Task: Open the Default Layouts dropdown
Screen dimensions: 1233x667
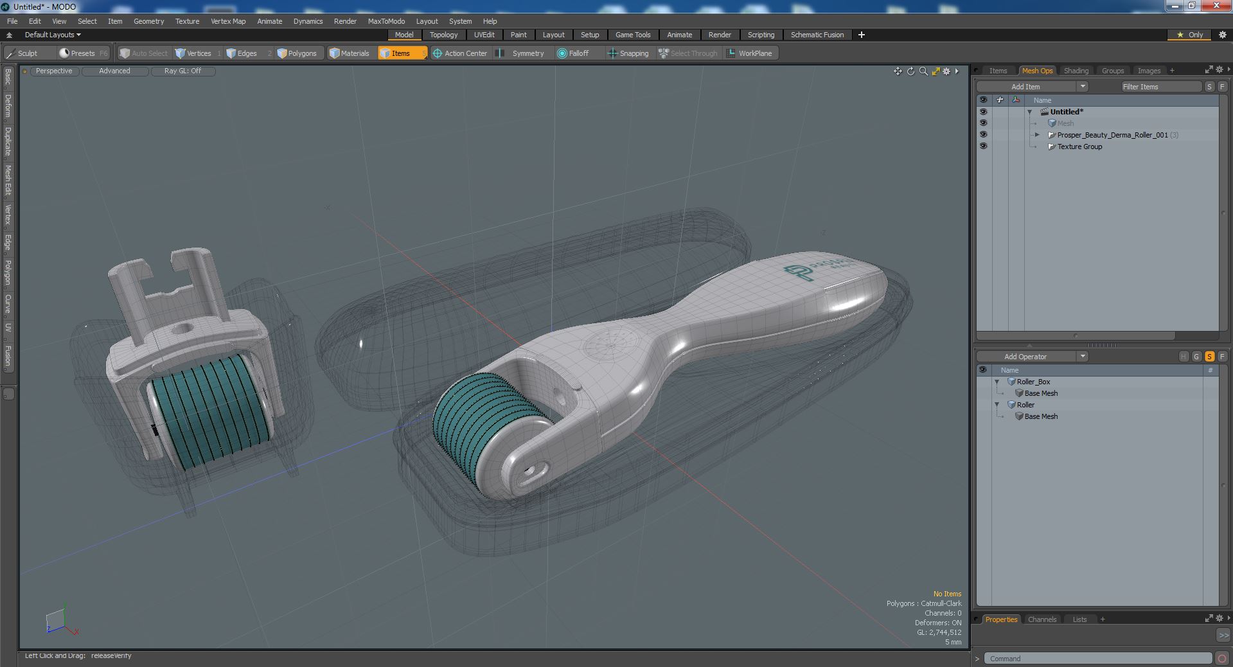Action: (x=53, y=35)
